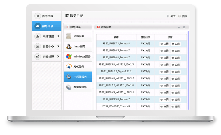Expand the 系统管理 chevron arrow

[x=58, y=56]
